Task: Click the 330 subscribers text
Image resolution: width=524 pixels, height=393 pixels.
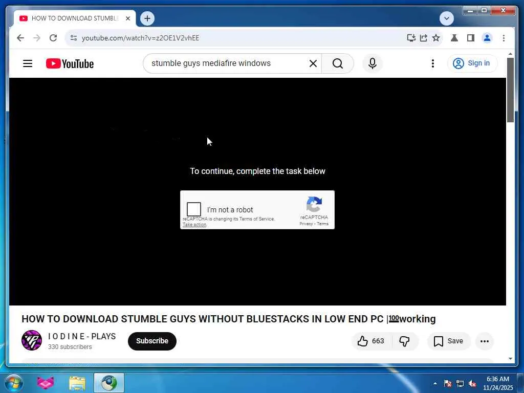Action: (70, 347)
